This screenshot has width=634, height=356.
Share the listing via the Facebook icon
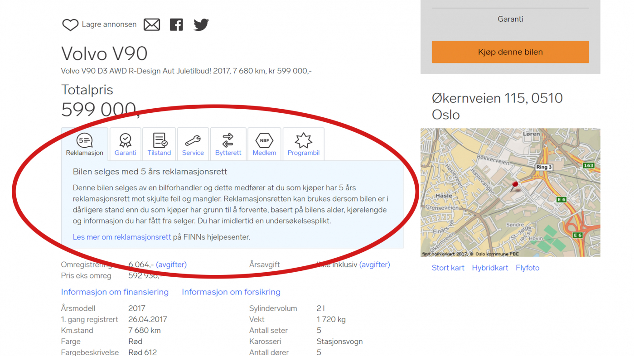point(176,24)
